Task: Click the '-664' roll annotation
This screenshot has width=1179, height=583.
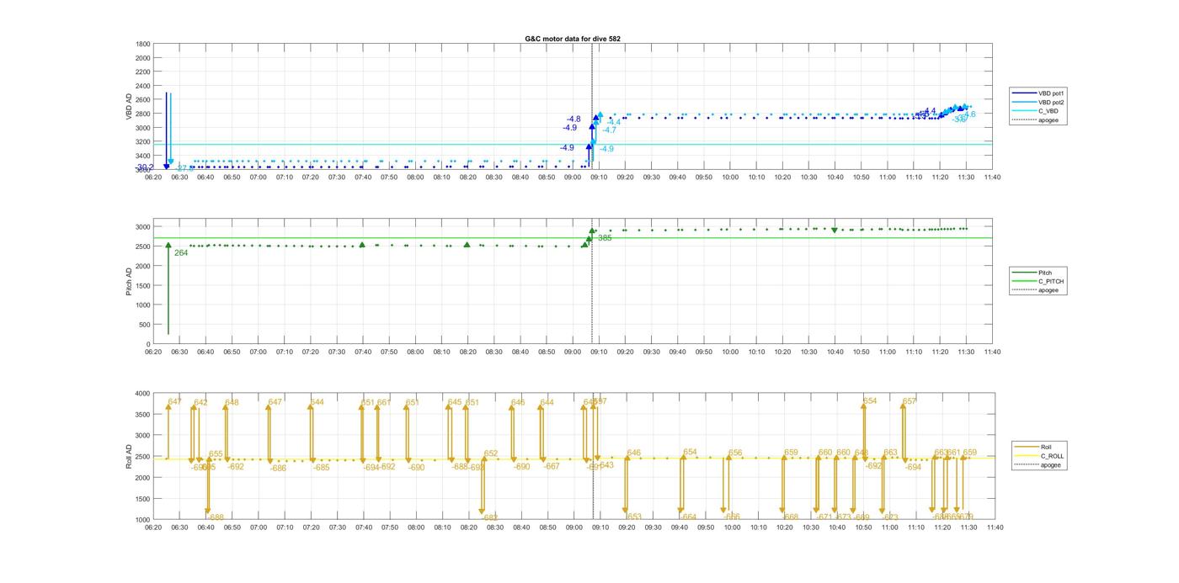Action: [x=688, y=517]
